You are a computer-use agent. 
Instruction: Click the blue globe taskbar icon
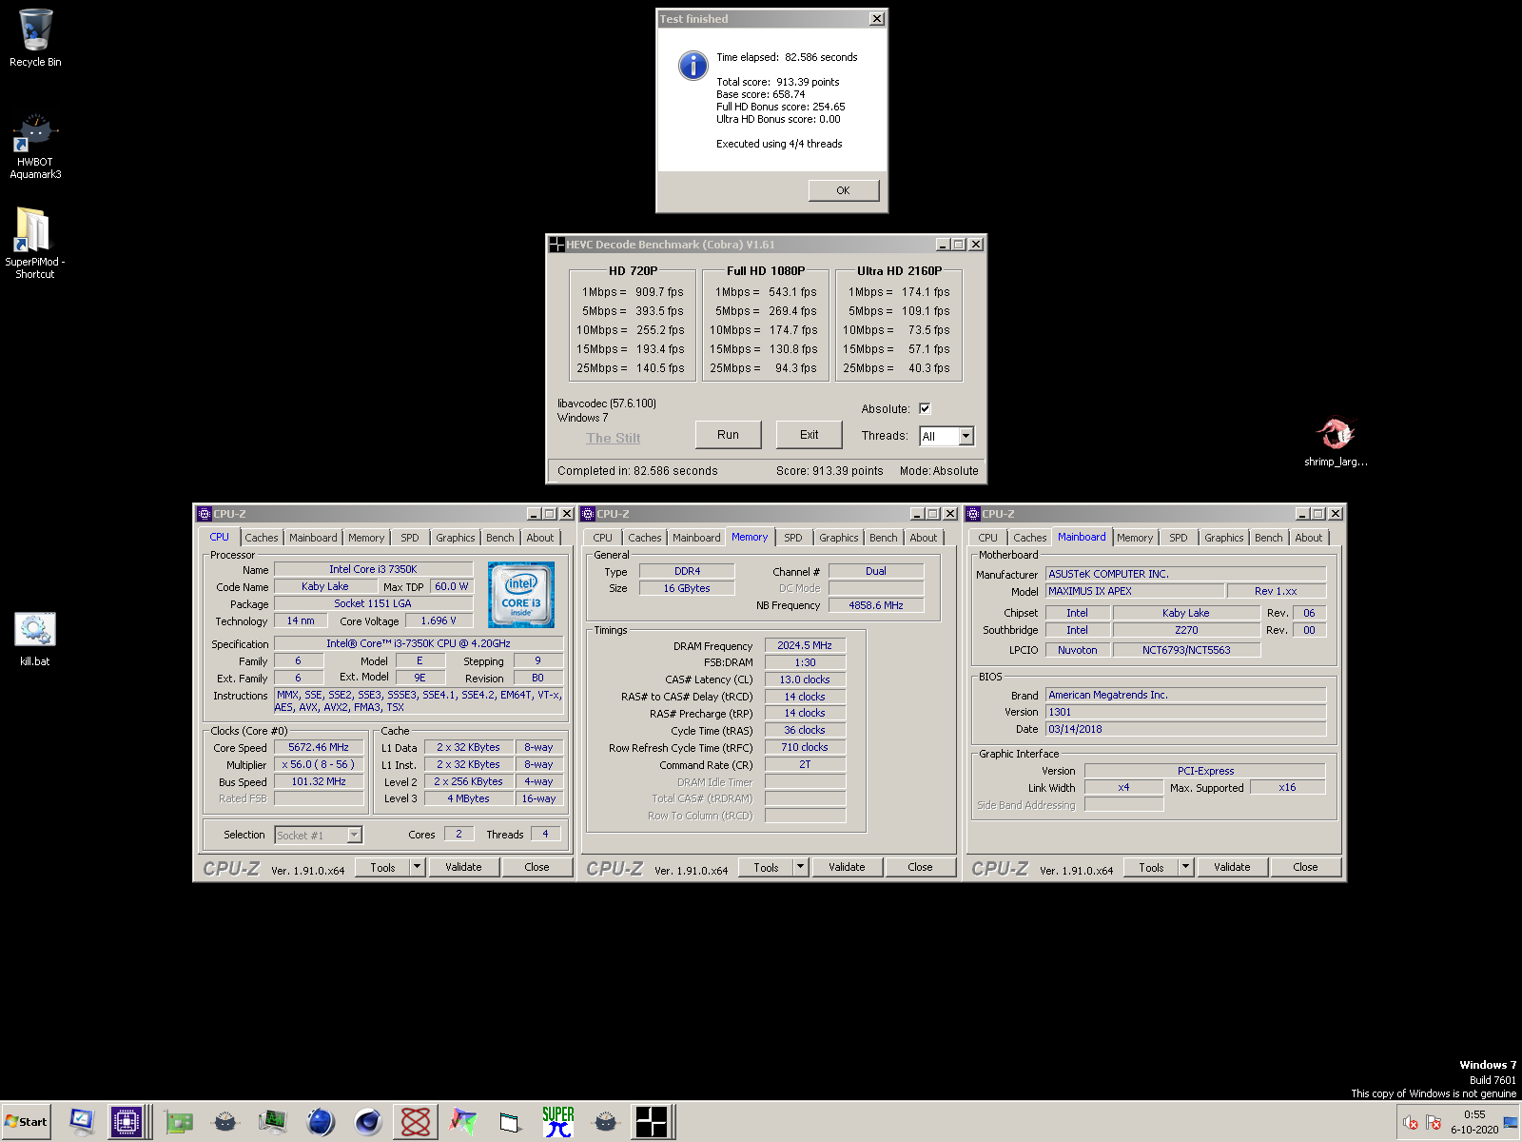pos(321,1122)
